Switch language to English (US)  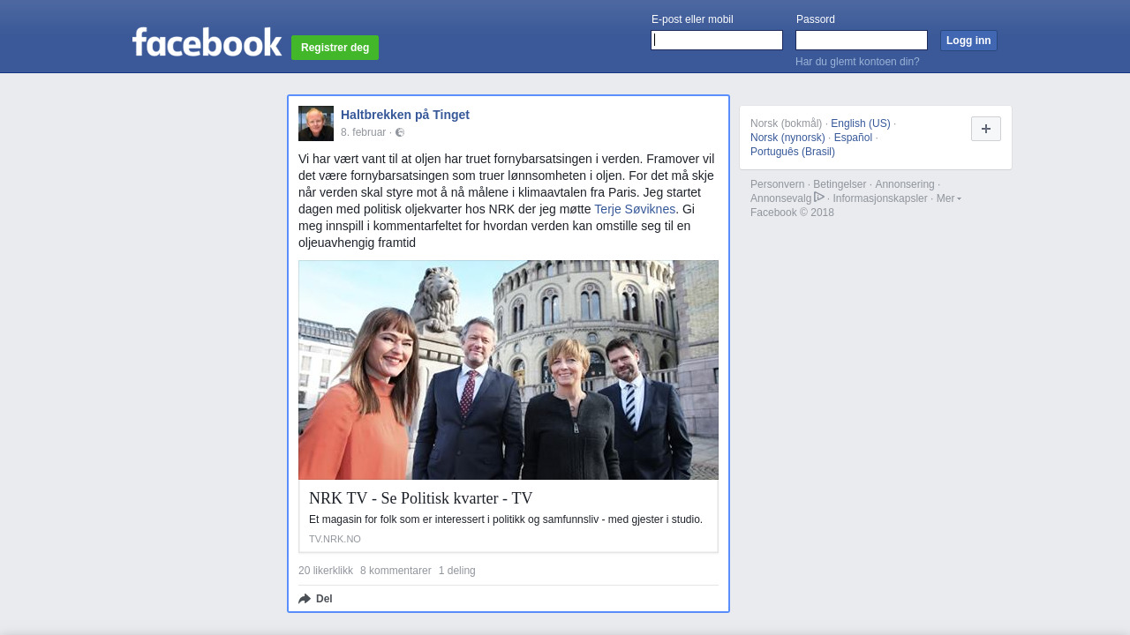coord(860,123)
